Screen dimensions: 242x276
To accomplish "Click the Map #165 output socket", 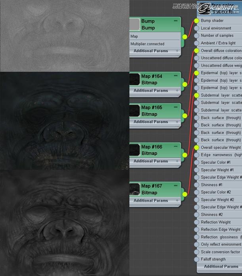I will [x=185, y=116].
